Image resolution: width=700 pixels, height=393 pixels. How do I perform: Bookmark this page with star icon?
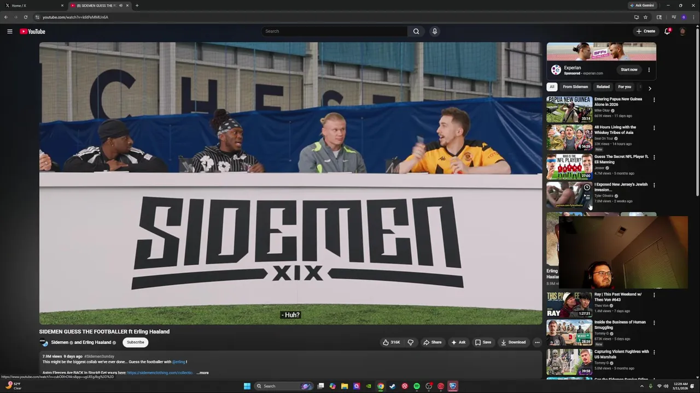click(645, 17)
